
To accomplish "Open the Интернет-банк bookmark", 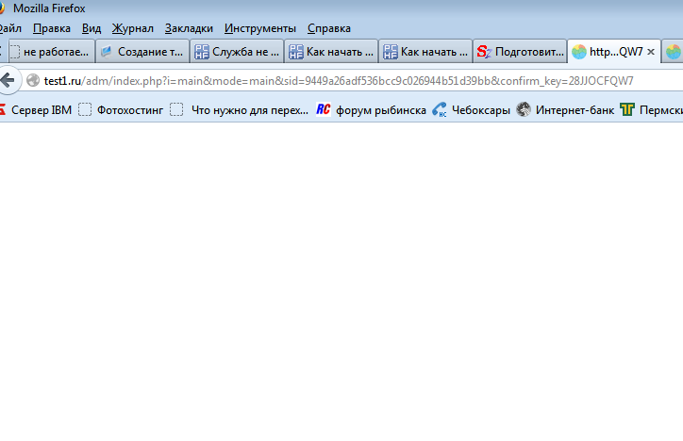I will [564, 110].
